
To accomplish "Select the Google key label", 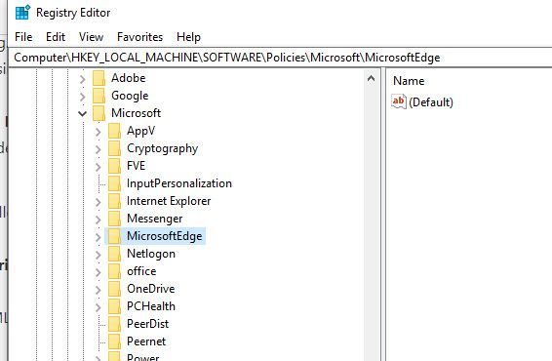I will [x=130, y=96].
